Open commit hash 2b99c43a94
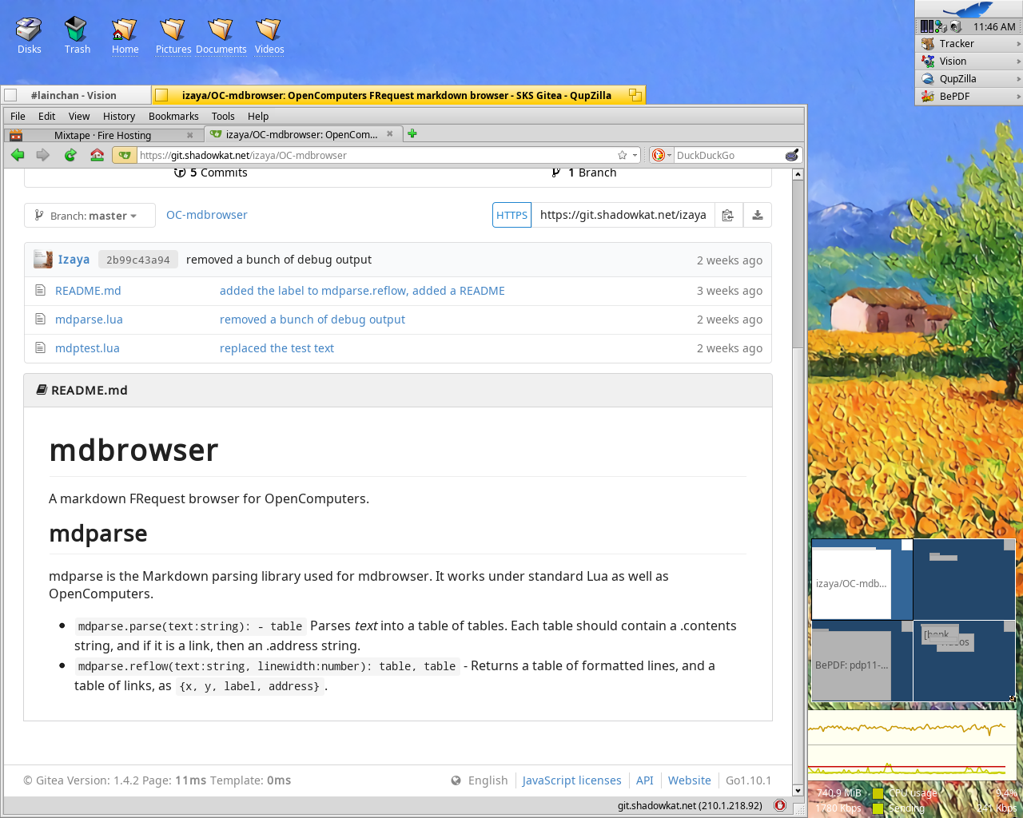 [x=137, y=260]
